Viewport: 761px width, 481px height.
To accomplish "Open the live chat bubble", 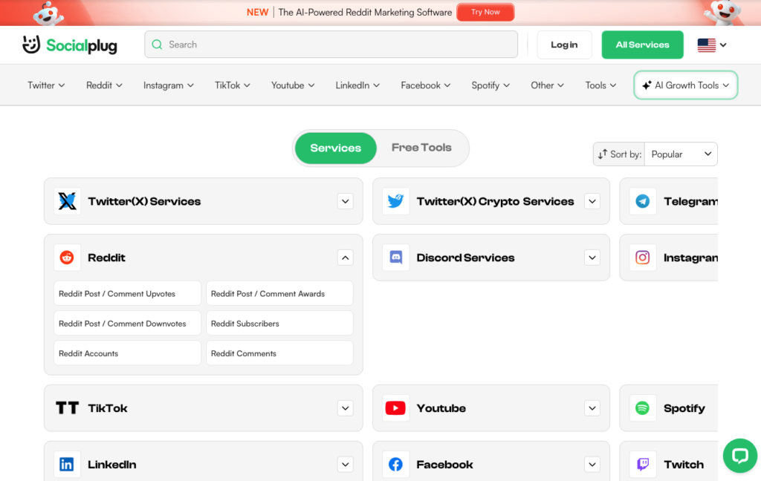I will [x=739, y=456].
